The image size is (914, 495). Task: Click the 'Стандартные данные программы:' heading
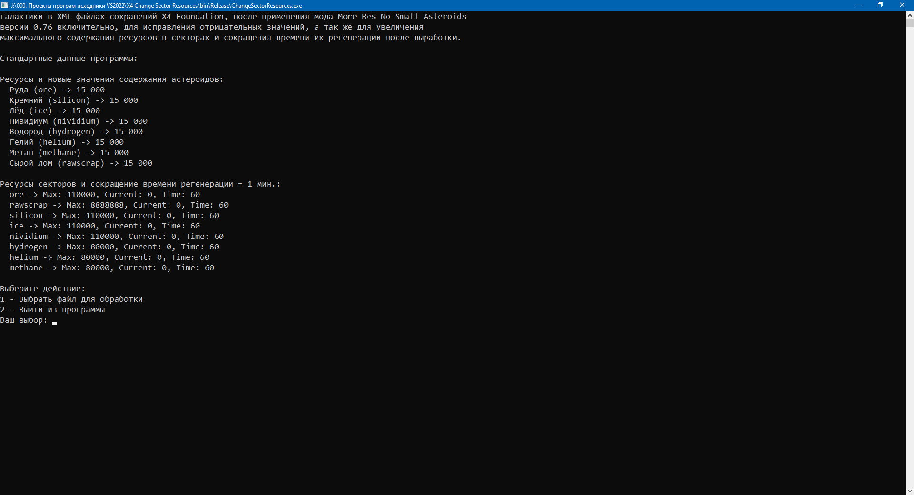[x=69, y=59]
